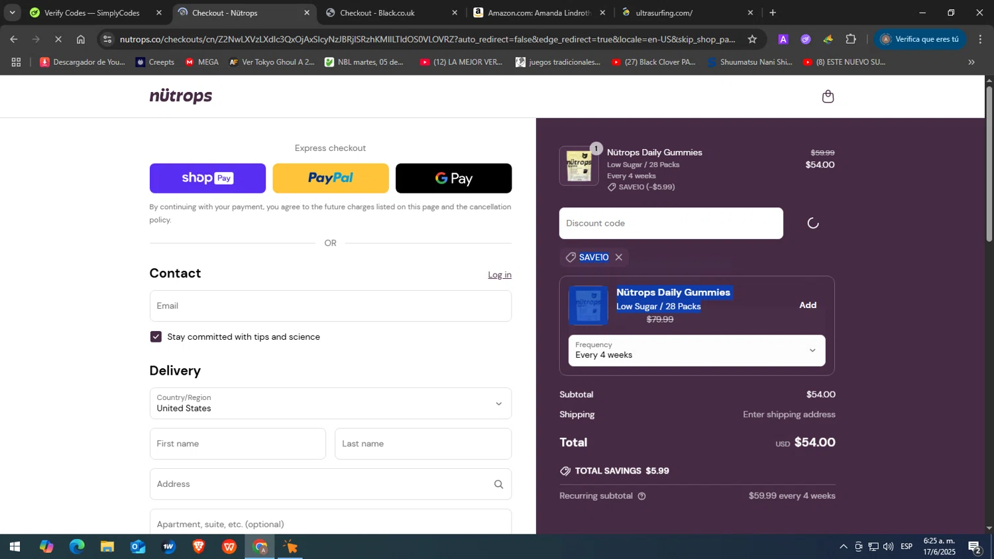The width and height of the screenshot is (994, 559).
Task: Click the recurring subtotal help icon
Action: coord(641,496)
